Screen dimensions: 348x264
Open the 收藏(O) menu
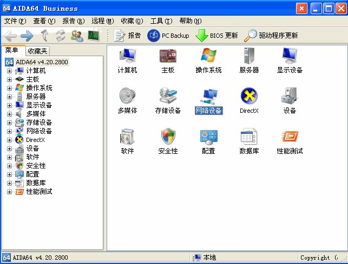(132, 21)
